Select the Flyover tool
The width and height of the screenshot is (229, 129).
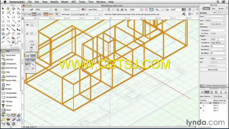[13, 9]
